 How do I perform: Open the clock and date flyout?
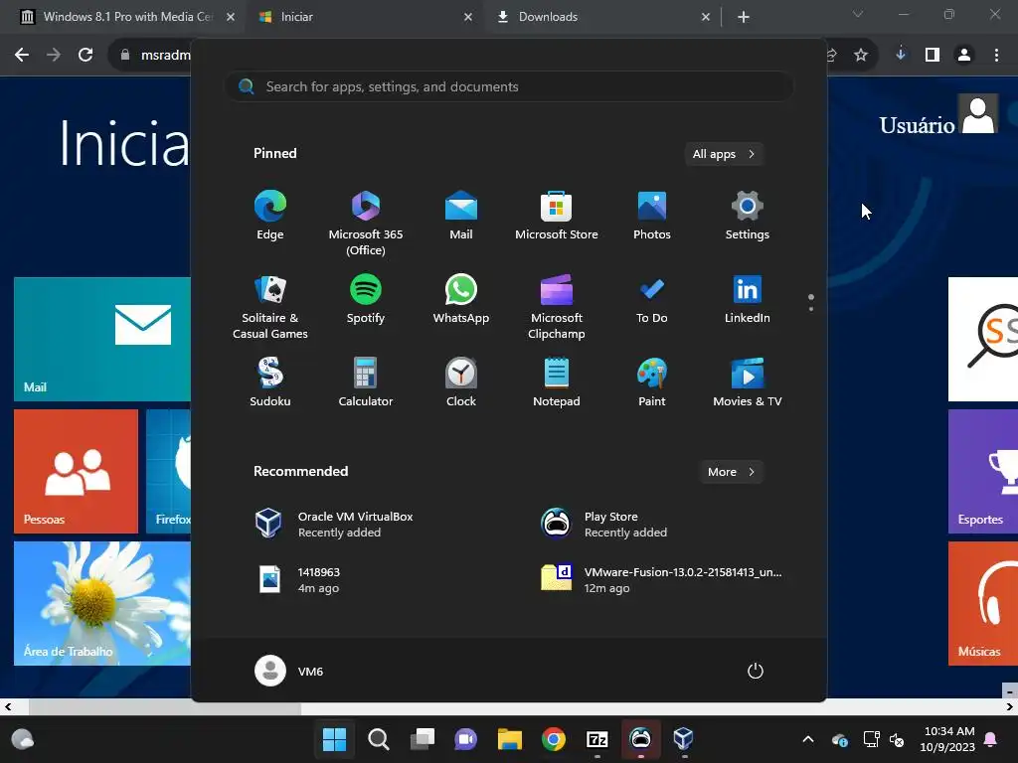(x=947, y=739)
